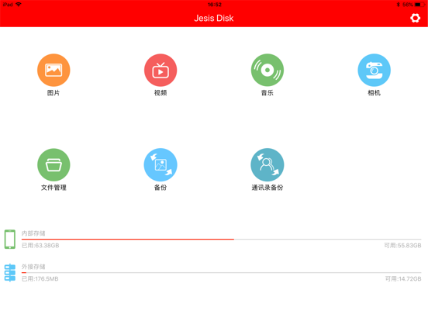
Task: Open the 文件管理 file manager icon
Action: click(x=53, y=165)
